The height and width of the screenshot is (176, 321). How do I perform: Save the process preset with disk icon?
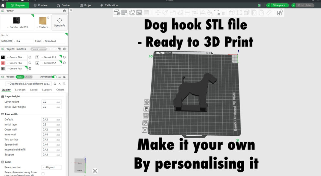click(55, 84)
